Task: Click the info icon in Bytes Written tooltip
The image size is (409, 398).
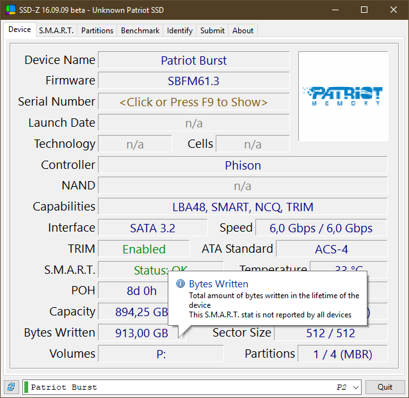Action: (180, 283)
